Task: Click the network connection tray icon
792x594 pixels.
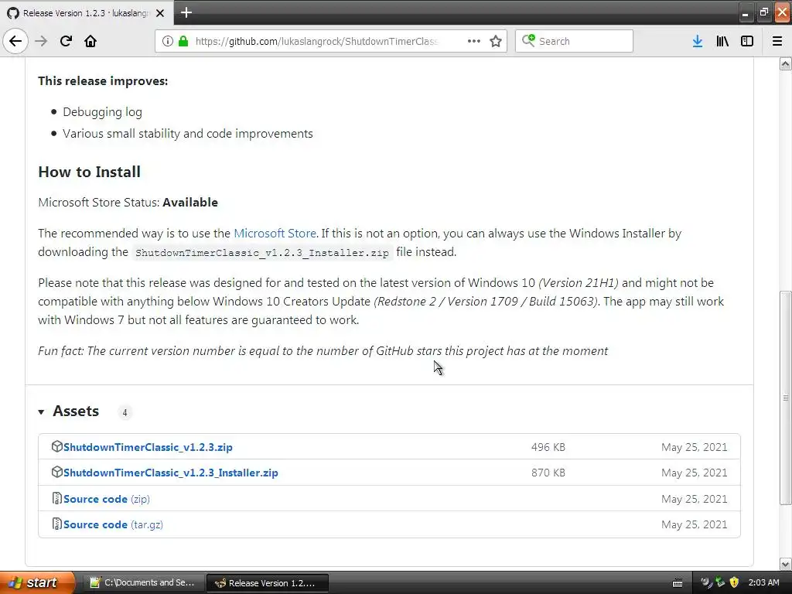Action: (x=720, y=582)
